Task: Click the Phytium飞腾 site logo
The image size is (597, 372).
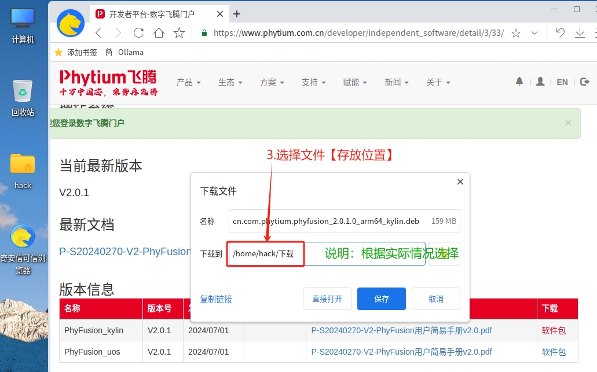Action: pos(108,82)
